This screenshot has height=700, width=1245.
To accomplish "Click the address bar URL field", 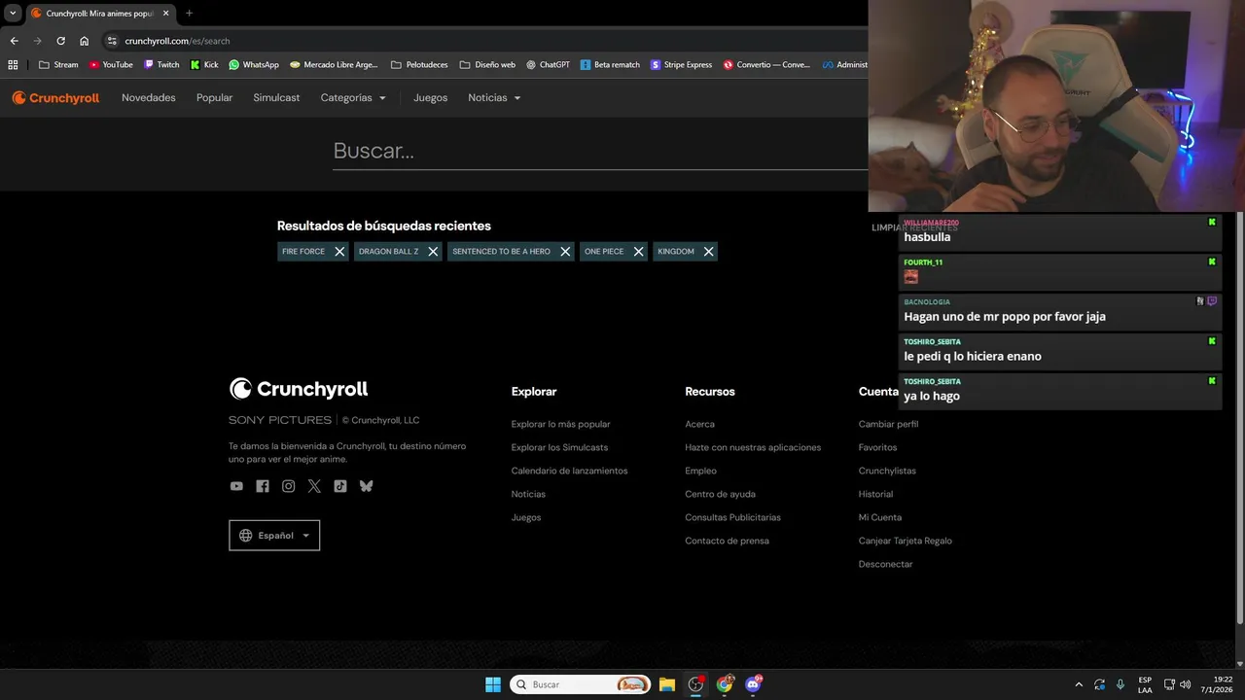I will [x=486, y=41].
